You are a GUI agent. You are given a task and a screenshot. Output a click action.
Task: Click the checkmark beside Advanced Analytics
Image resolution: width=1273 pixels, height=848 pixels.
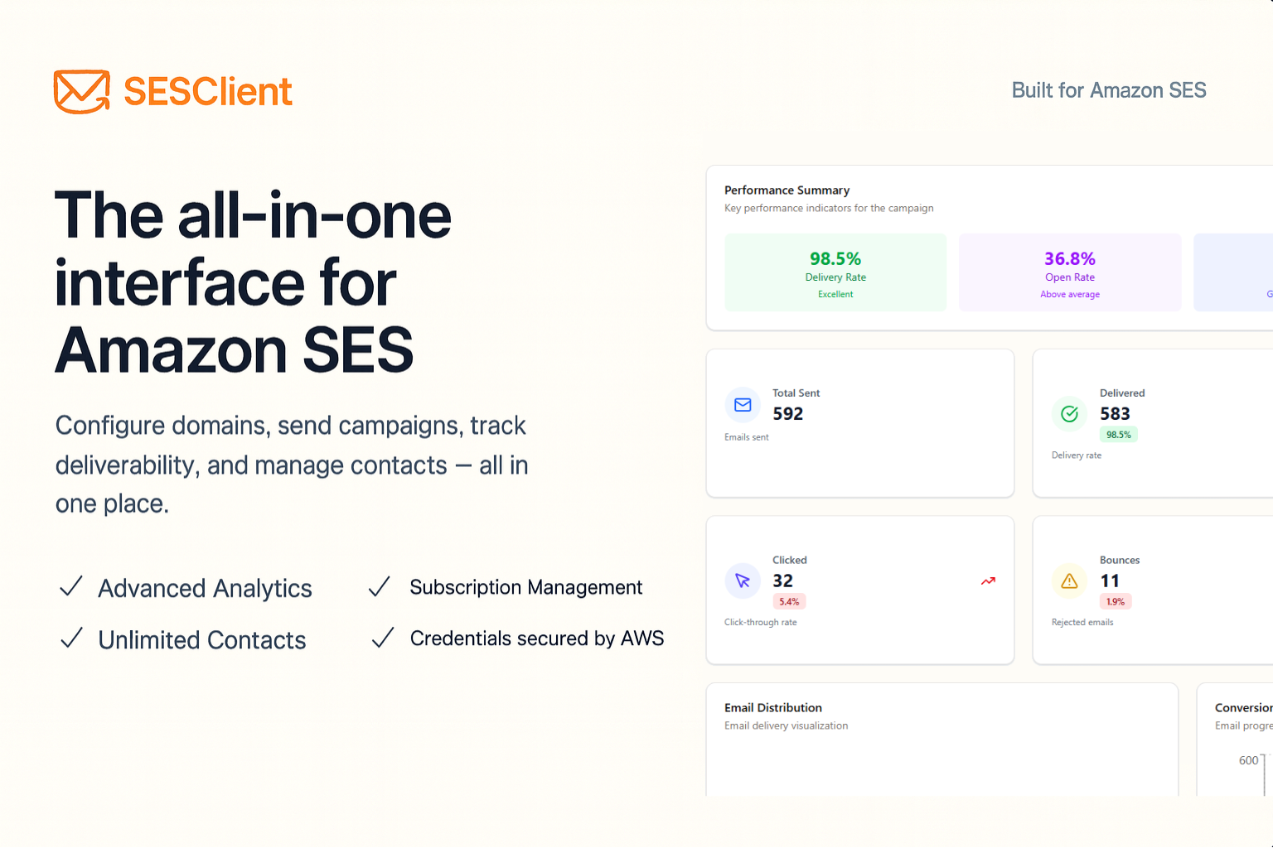tap(71, 587)
